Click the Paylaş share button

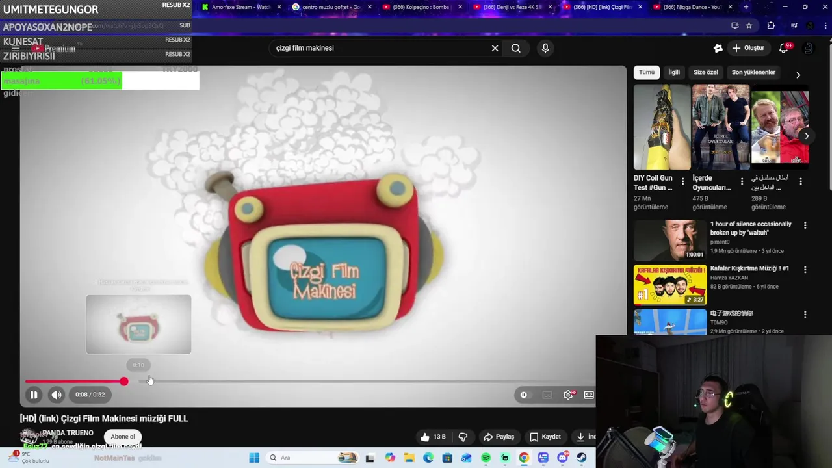click(499, 437)
